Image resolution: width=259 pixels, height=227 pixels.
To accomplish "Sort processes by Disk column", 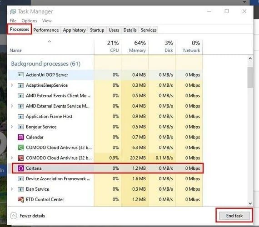I will click(162, 47).
